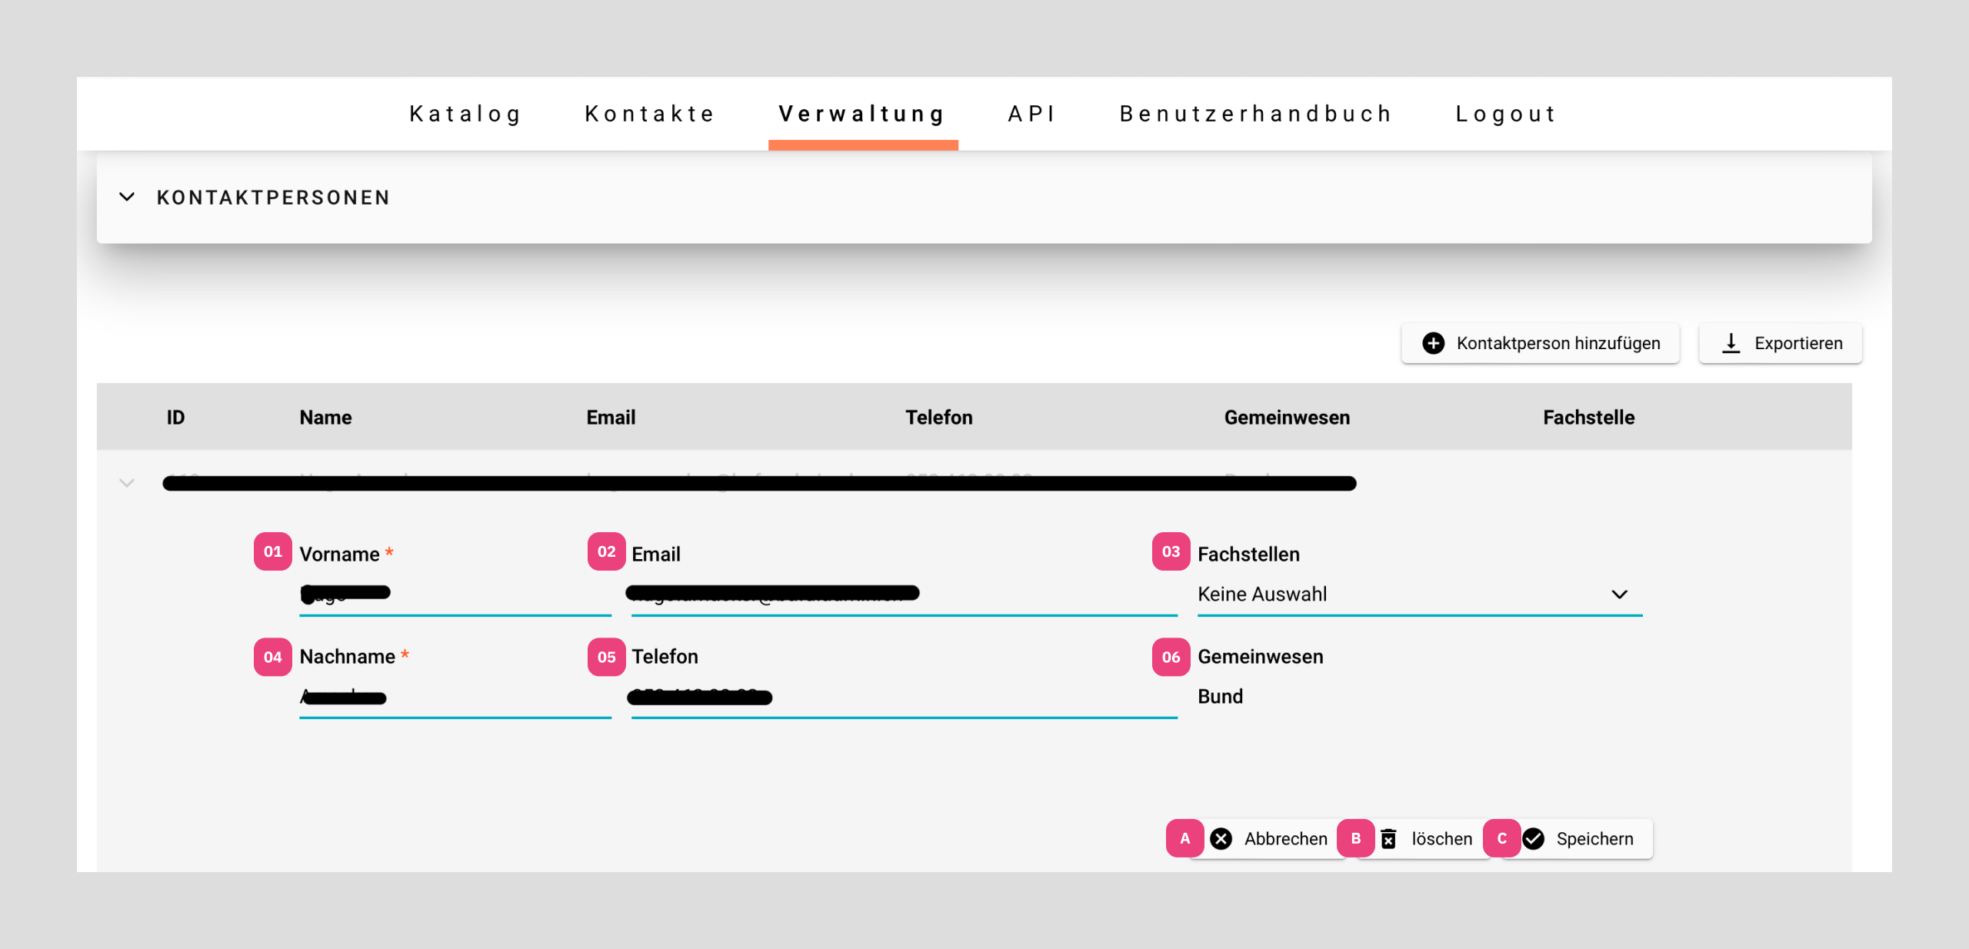Open the Katalog tab
1969x949 pixels.
[x=465, y=114]
